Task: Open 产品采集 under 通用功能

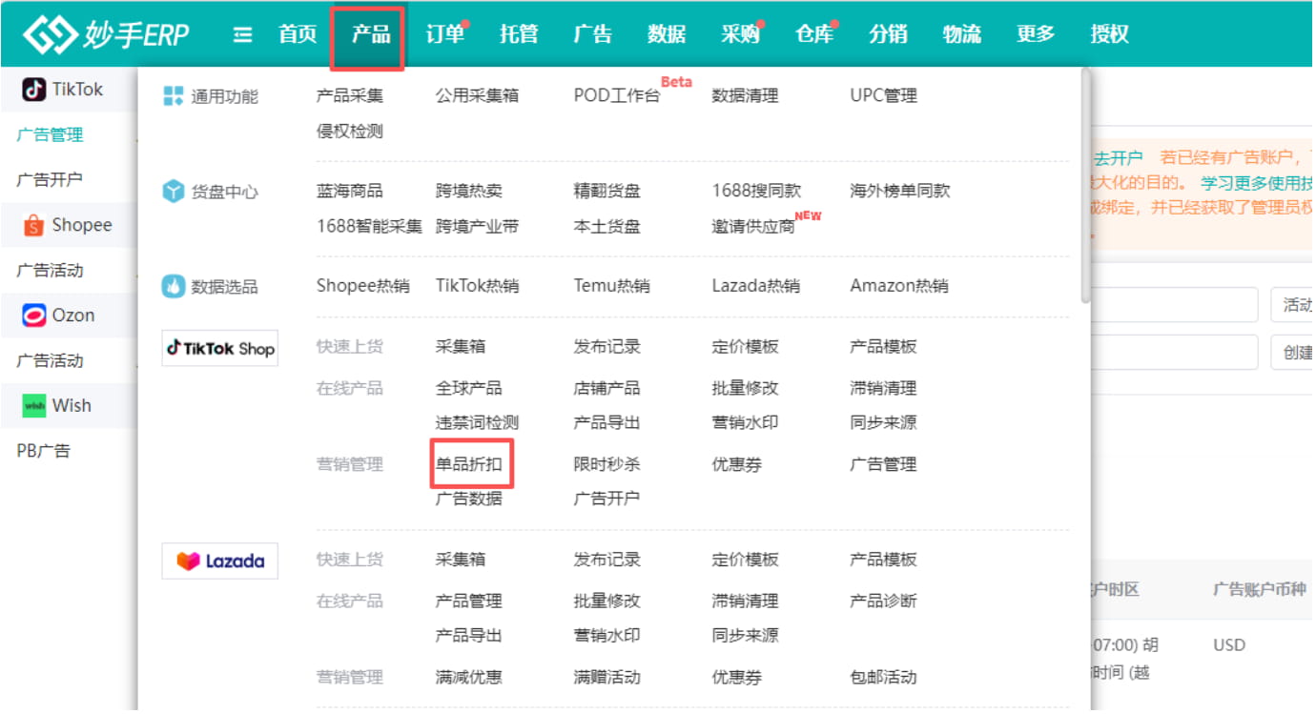Action: click(x=350, y=95)
